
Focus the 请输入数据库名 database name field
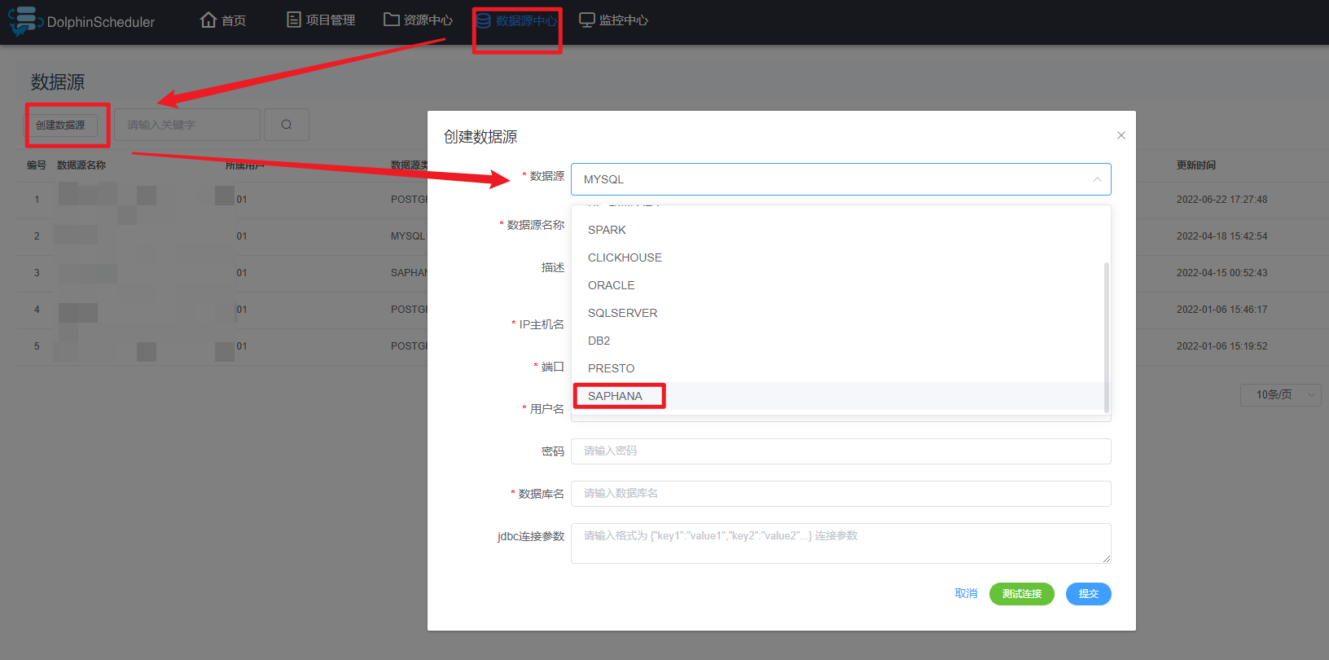tap(840, 494)
